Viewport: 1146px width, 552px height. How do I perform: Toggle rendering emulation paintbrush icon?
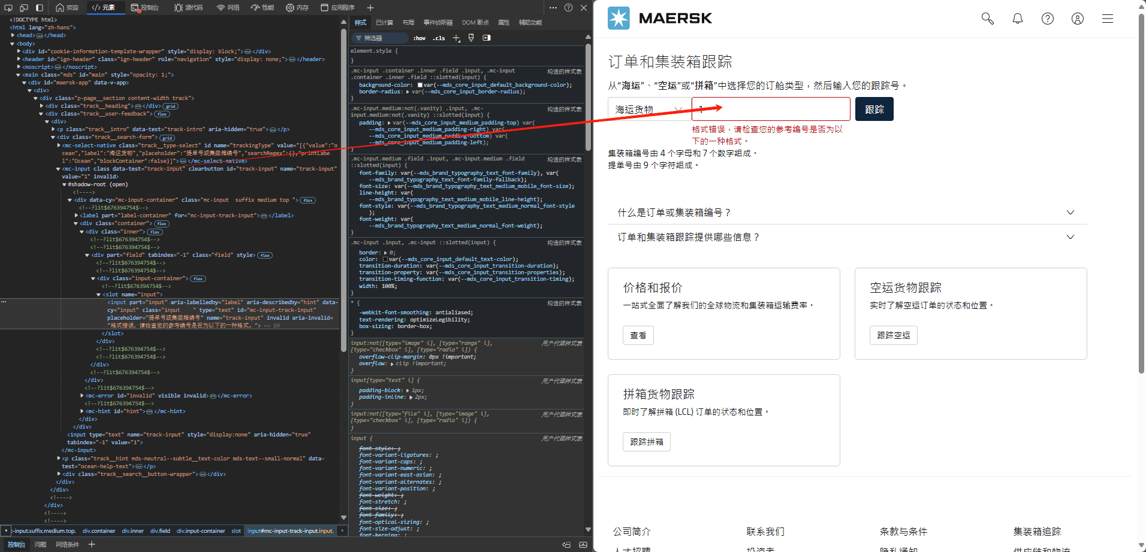point(471,38)
